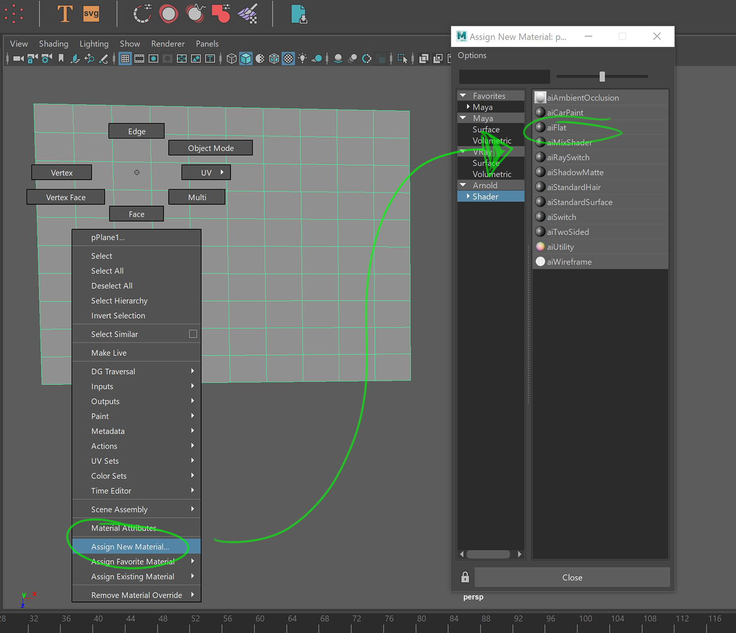Close the Assign New Material dialog via Close
This screenshot has height=633, width=736.
pyautogui.click(x=572, y=578)
